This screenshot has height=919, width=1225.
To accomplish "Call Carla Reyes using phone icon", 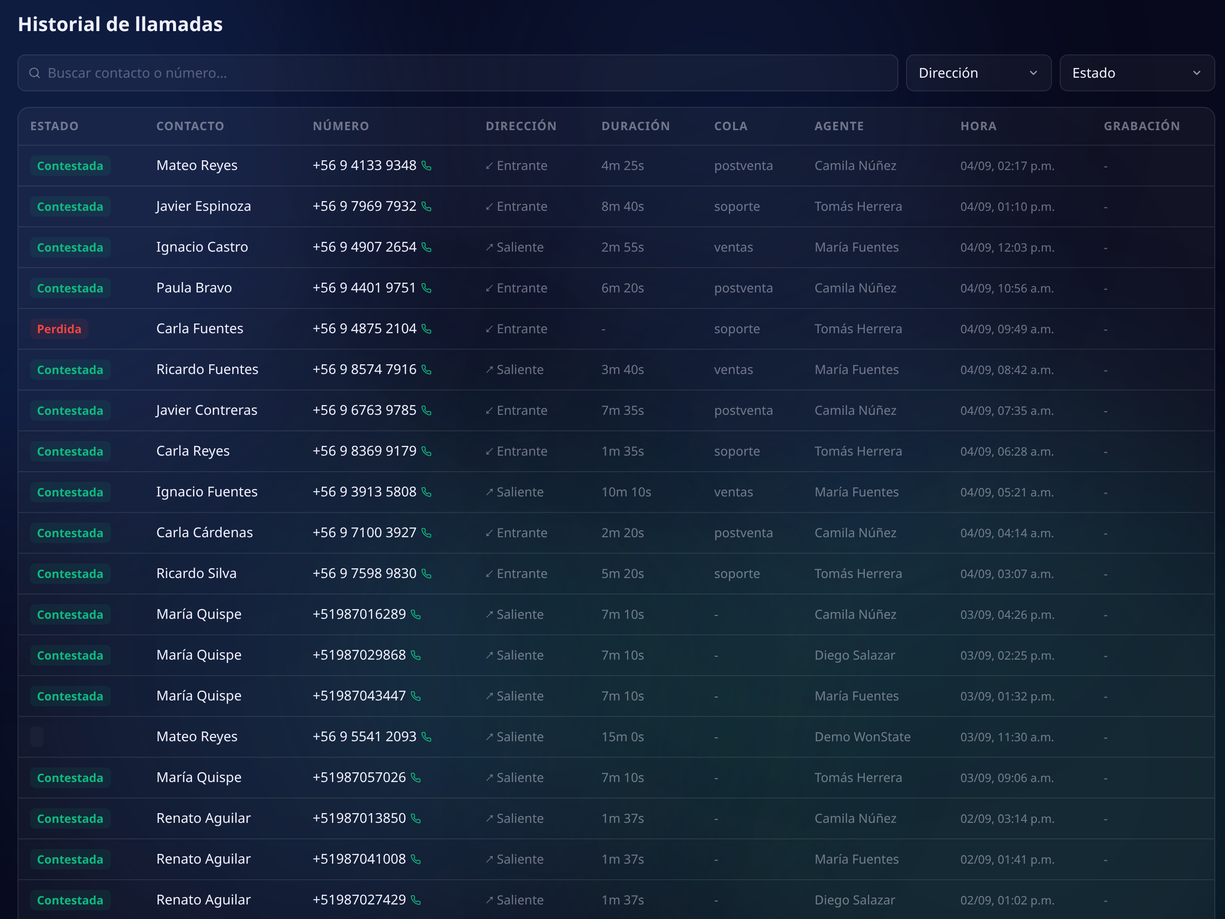I will click(426, 451).
